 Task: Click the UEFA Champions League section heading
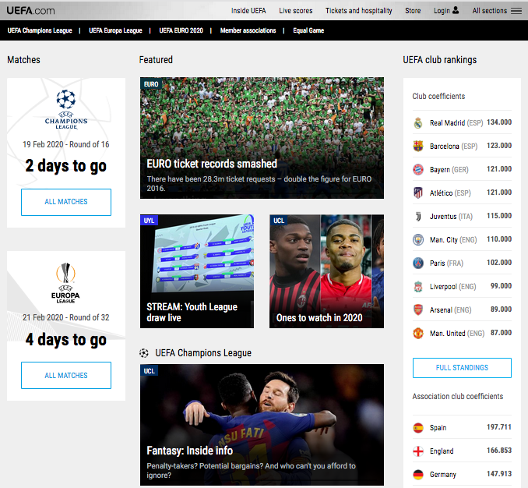[x=203, y=353]
